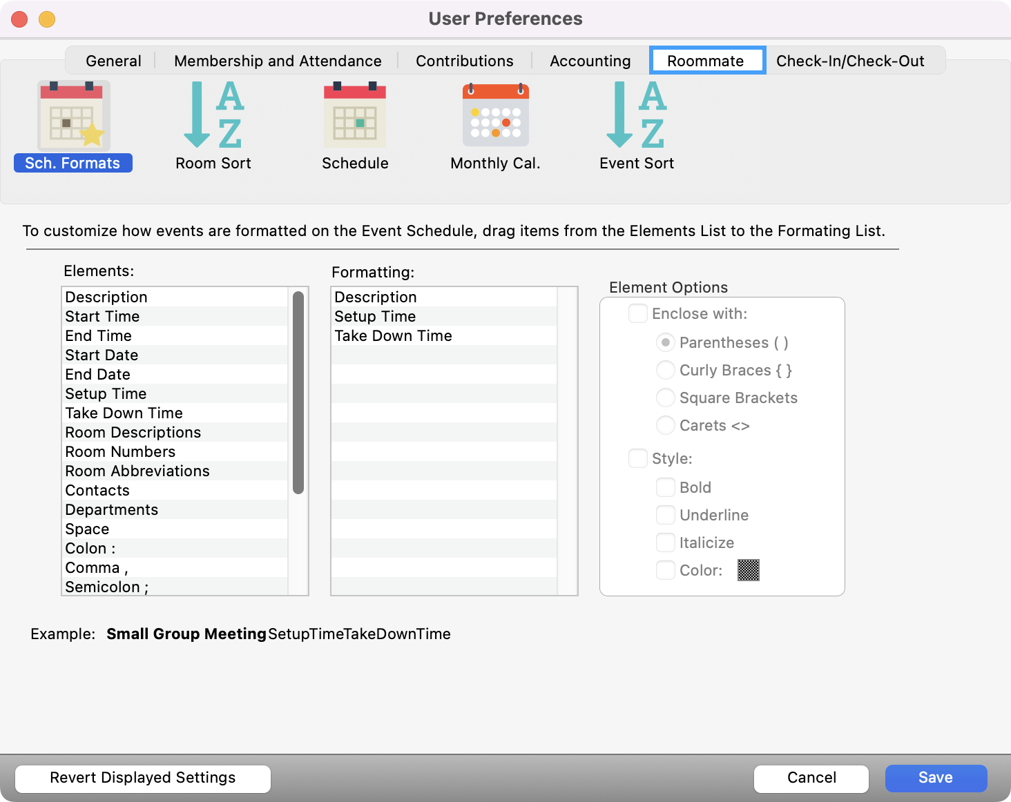1011x802 pixels.
Task: Toggle the Bold style checkbox
Action: 666,488
